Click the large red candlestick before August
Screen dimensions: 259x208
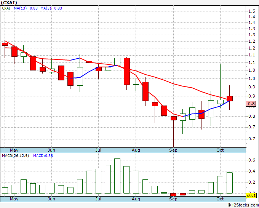pyautogui.click(x=127, y=71)
